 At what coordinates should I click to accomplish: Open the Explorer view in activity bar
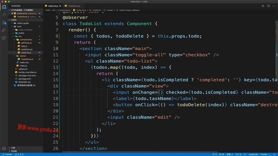(x=4, y=7)
